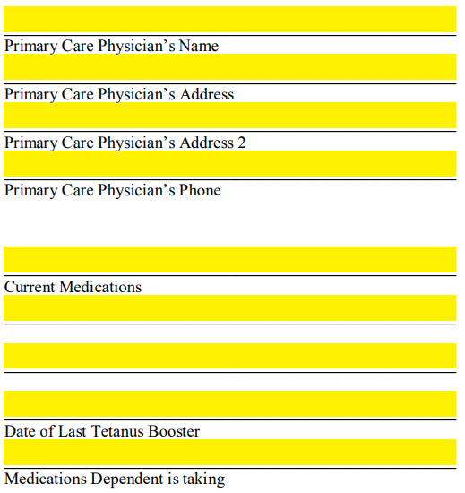This screenshot has height=493, width=465.
Task: Click the Medications Dependent is taking label
Action: tap(115, 480)
